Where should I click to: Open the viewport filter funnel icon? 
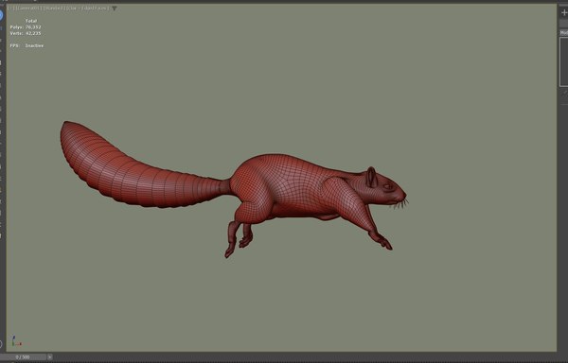pos(115,9)
